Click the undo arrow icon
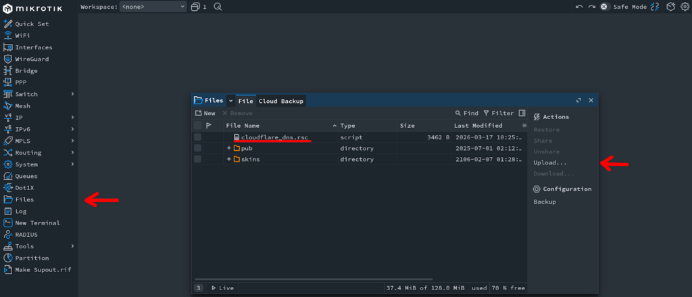The height and width of the screenshot is (297, 692). tap(579, 7)
